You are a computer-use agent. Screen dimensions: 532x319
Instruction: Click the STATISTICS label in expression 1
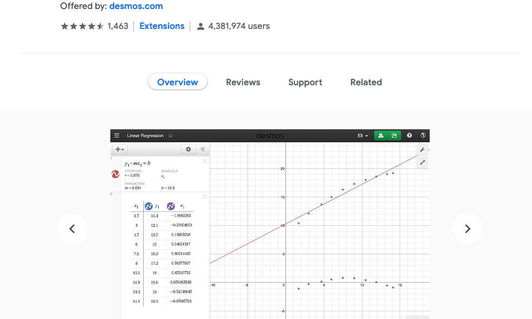point(133,171)
